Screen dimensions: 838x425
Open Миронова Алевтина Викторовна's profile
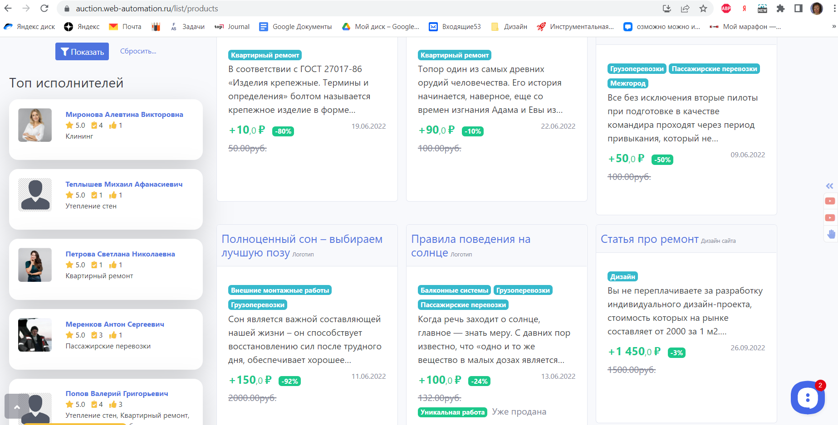pyautogui.click(x=124, y=115)
